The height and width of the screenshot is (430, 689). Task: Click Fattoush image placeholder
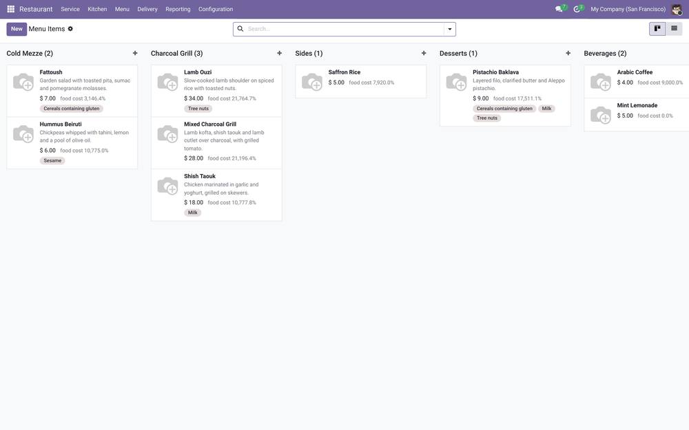pyautogui.click(x=23, y=82)
